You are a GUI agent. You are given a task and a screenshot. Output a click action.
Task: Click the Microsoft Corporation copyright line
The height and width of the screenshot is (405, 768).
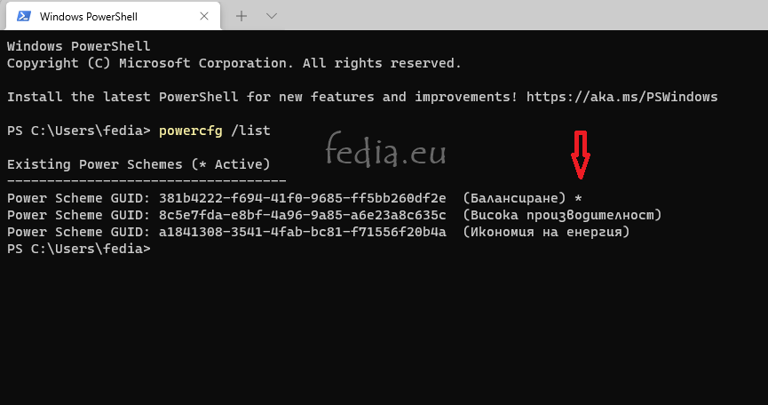(x=234, y=63)
